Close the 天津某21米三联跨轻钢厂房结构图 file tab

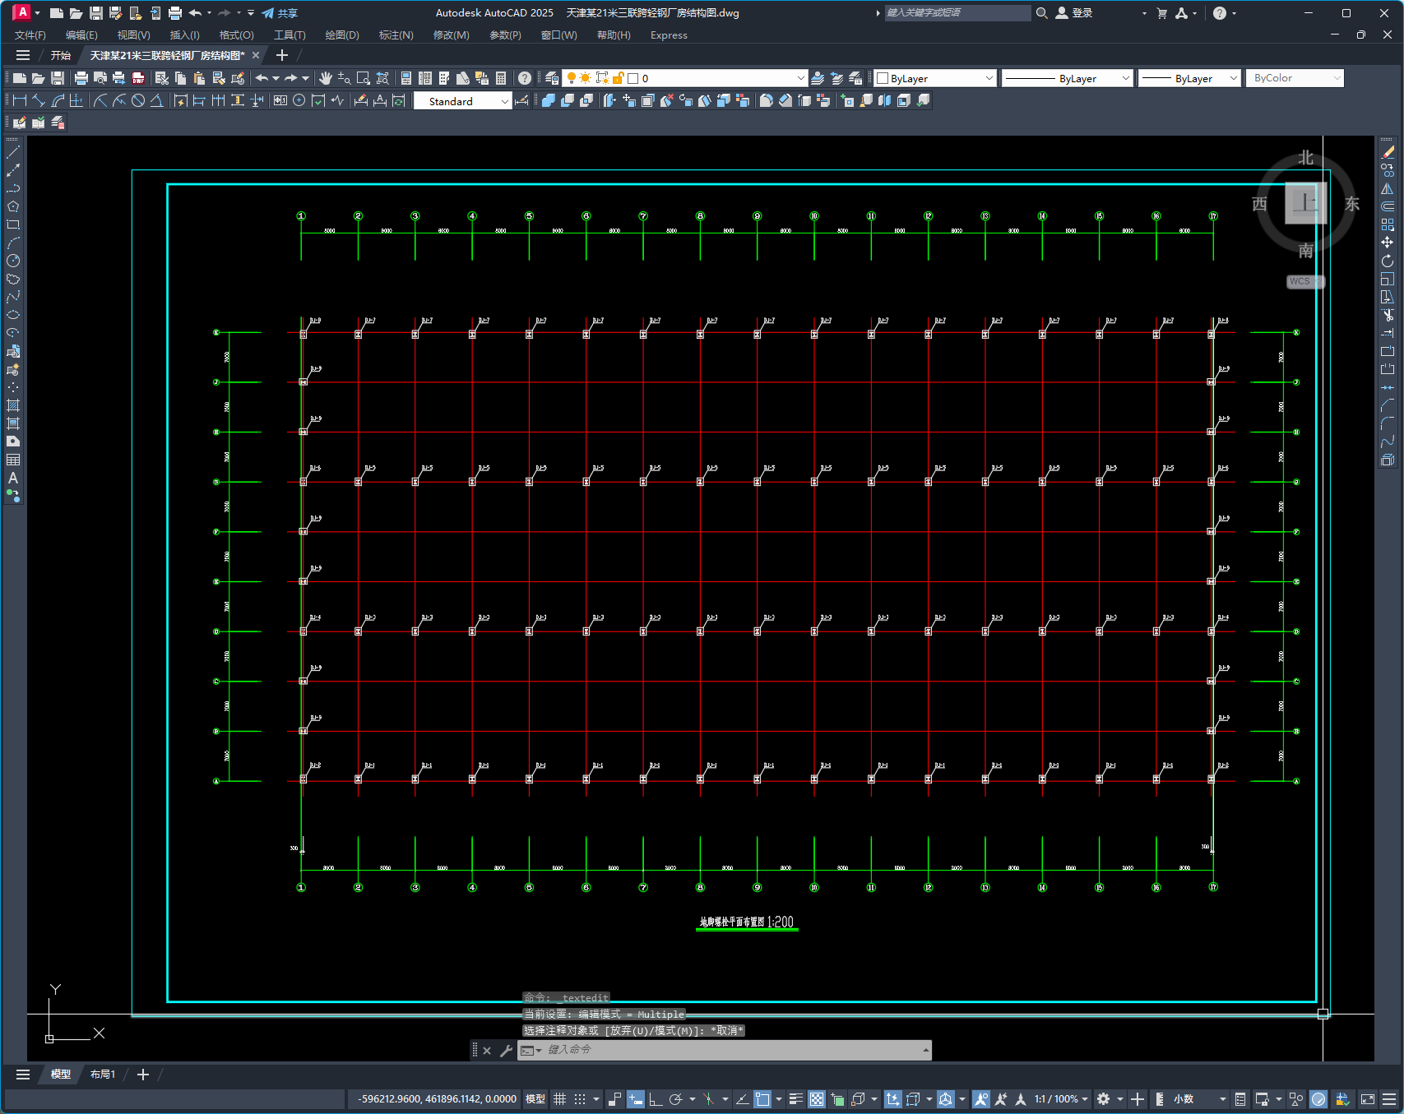[256, 55]
